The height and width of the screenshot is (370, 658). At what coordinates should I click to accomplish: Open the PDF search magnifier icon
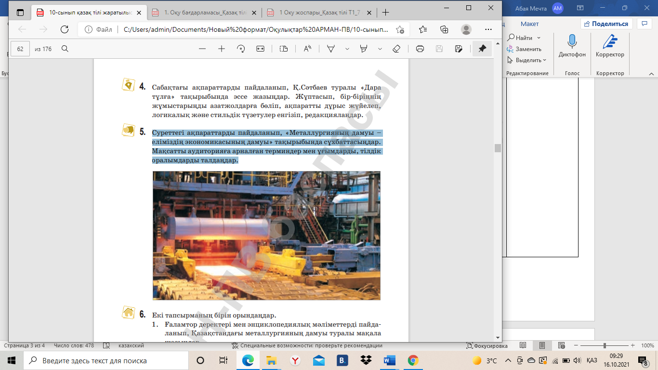tap(65, 49)
